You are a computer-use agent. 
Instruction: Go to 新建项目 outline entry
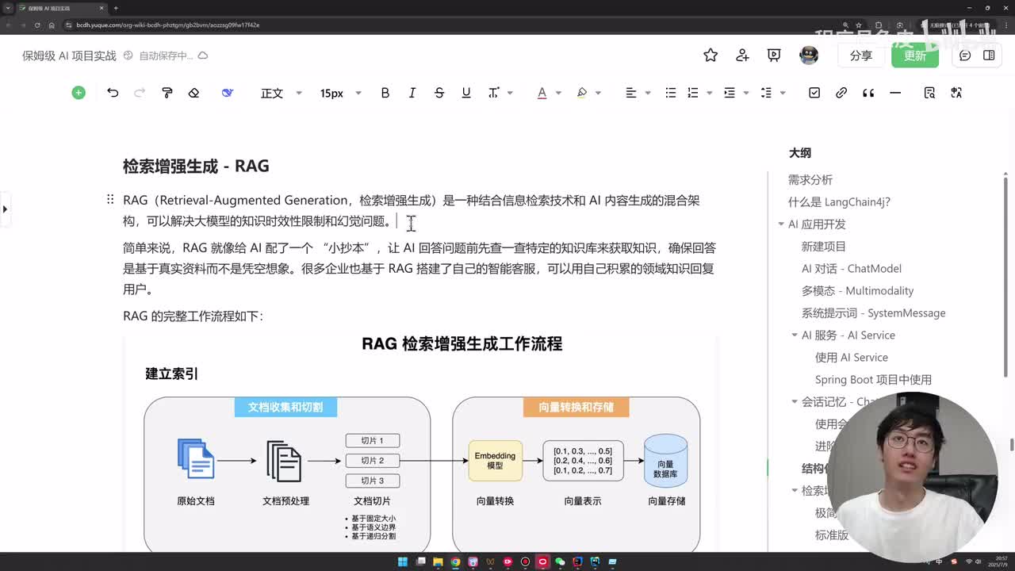(x=824, y=247)
